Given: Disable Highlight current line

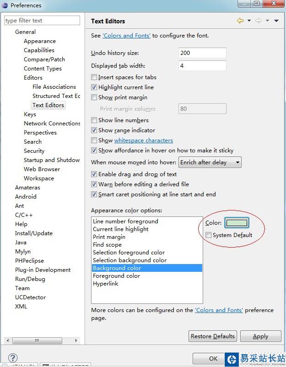Looking at the screenshot, I should [94, 87].
